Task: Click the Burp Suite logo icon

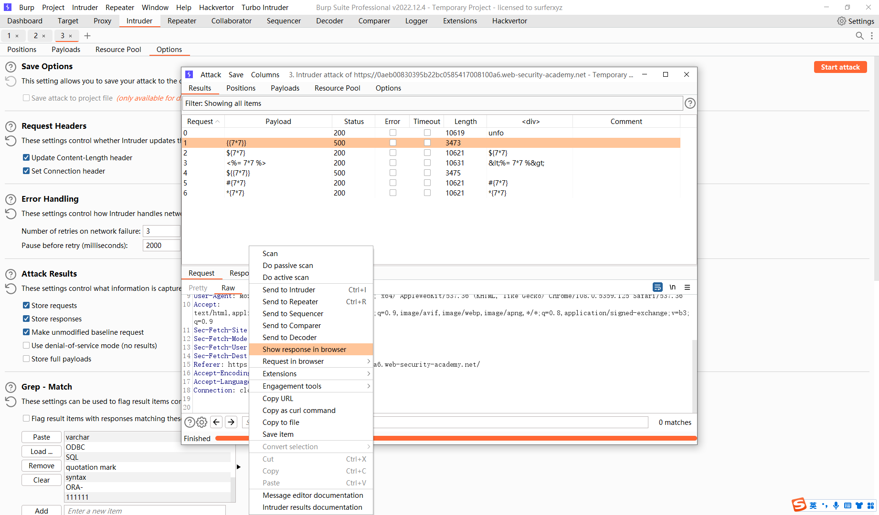Action: pyautogui.click(x=8, y=8)
